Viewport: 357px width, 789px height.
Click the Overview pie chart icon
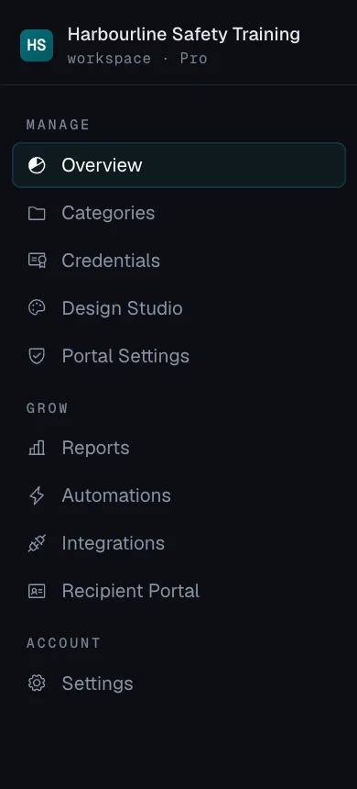37,165
